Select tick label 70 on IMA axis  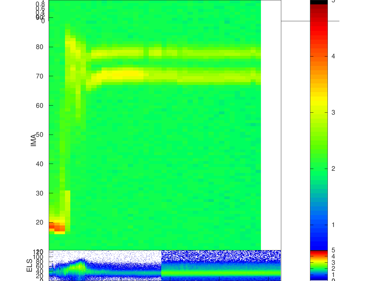(39, 76)
